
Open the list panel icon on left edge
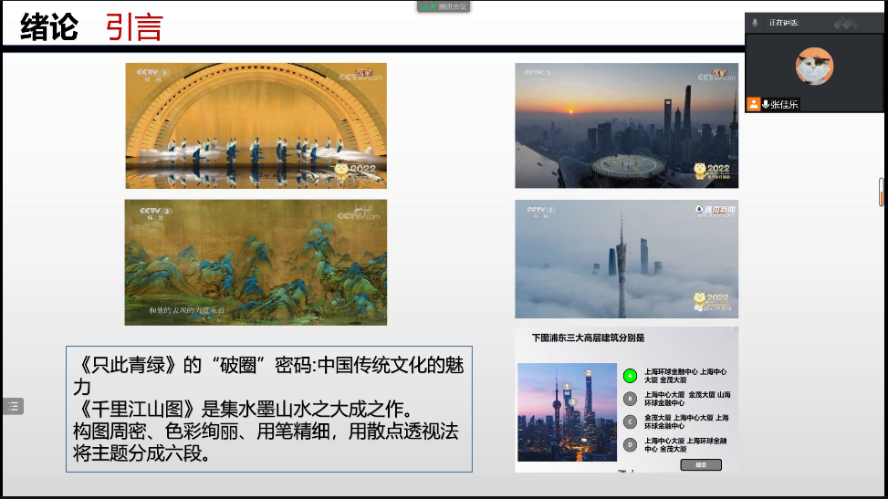coord(13,406)
